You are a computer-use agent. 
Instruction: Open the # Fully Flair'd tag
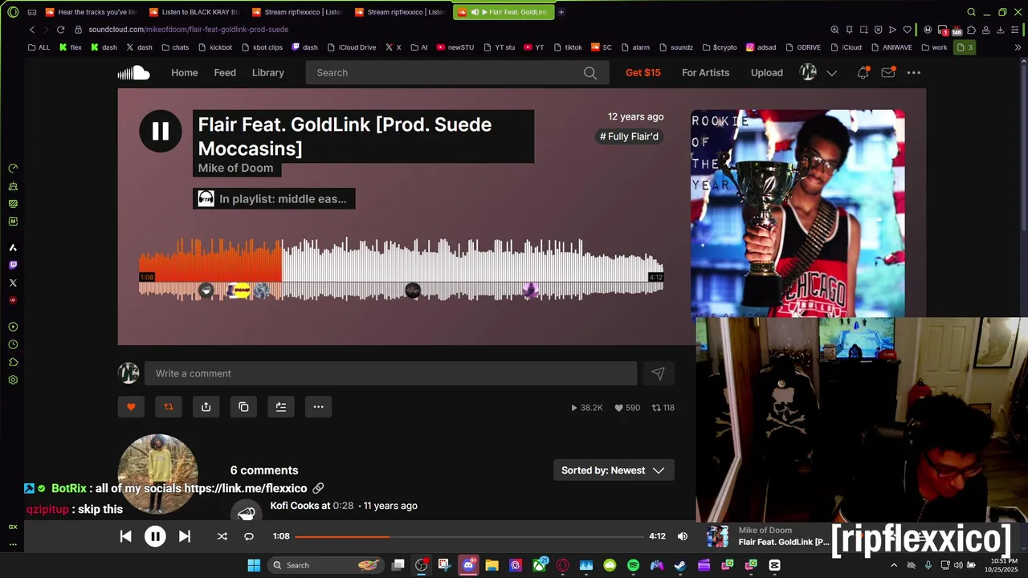tap(629, 136)
